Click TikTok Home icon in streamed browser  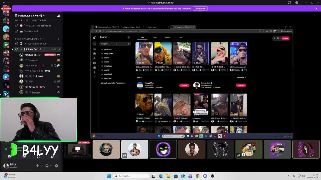pos(95,49)
